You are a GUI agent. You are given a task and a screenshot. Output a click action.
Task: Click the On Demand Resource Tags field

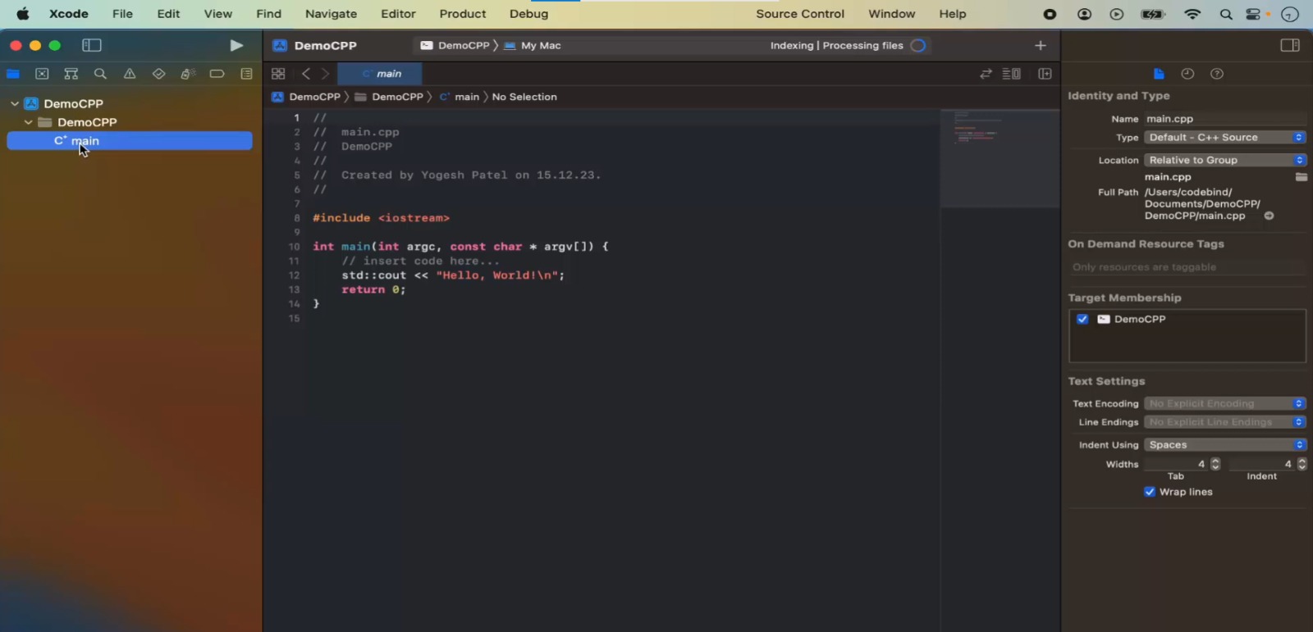point(1187,267)
